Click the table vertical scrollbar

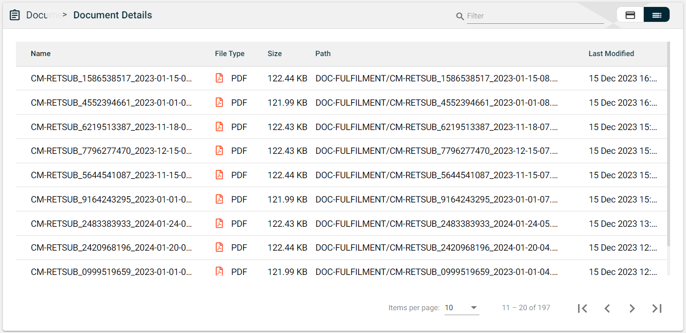[x=668, y=149]
